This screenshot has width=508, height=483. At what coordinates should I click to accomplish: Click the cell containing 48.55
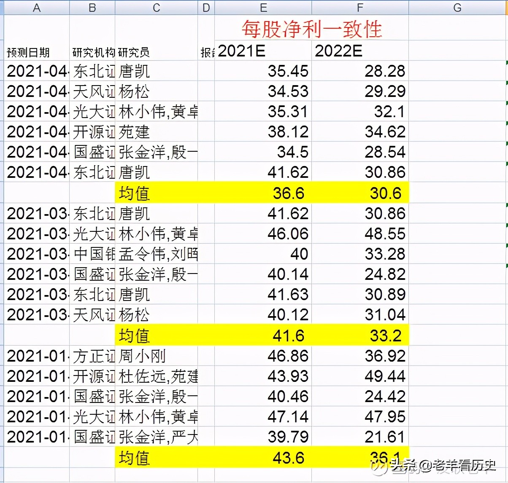[x=386, y=233]
